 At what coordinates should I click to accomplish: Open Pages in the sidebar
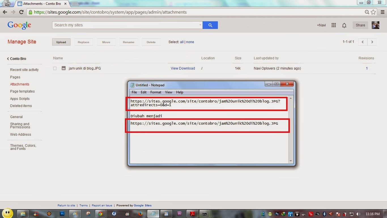(x=15, y=77)
